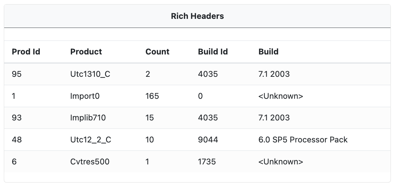Click the Rich Headers panel title
Screen dimensions: 394x185
(197, 16)
